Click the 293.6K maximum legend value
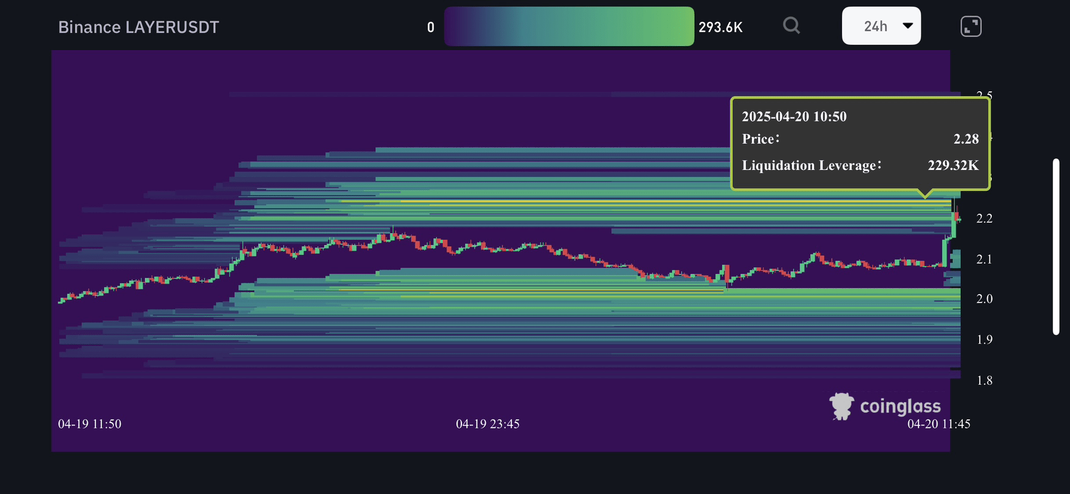Viewport: 1070px width, 494px height. point(720,27)
